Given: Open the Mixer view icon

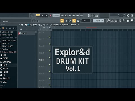Looking at the screenshot, I should (x=120, y=21).
